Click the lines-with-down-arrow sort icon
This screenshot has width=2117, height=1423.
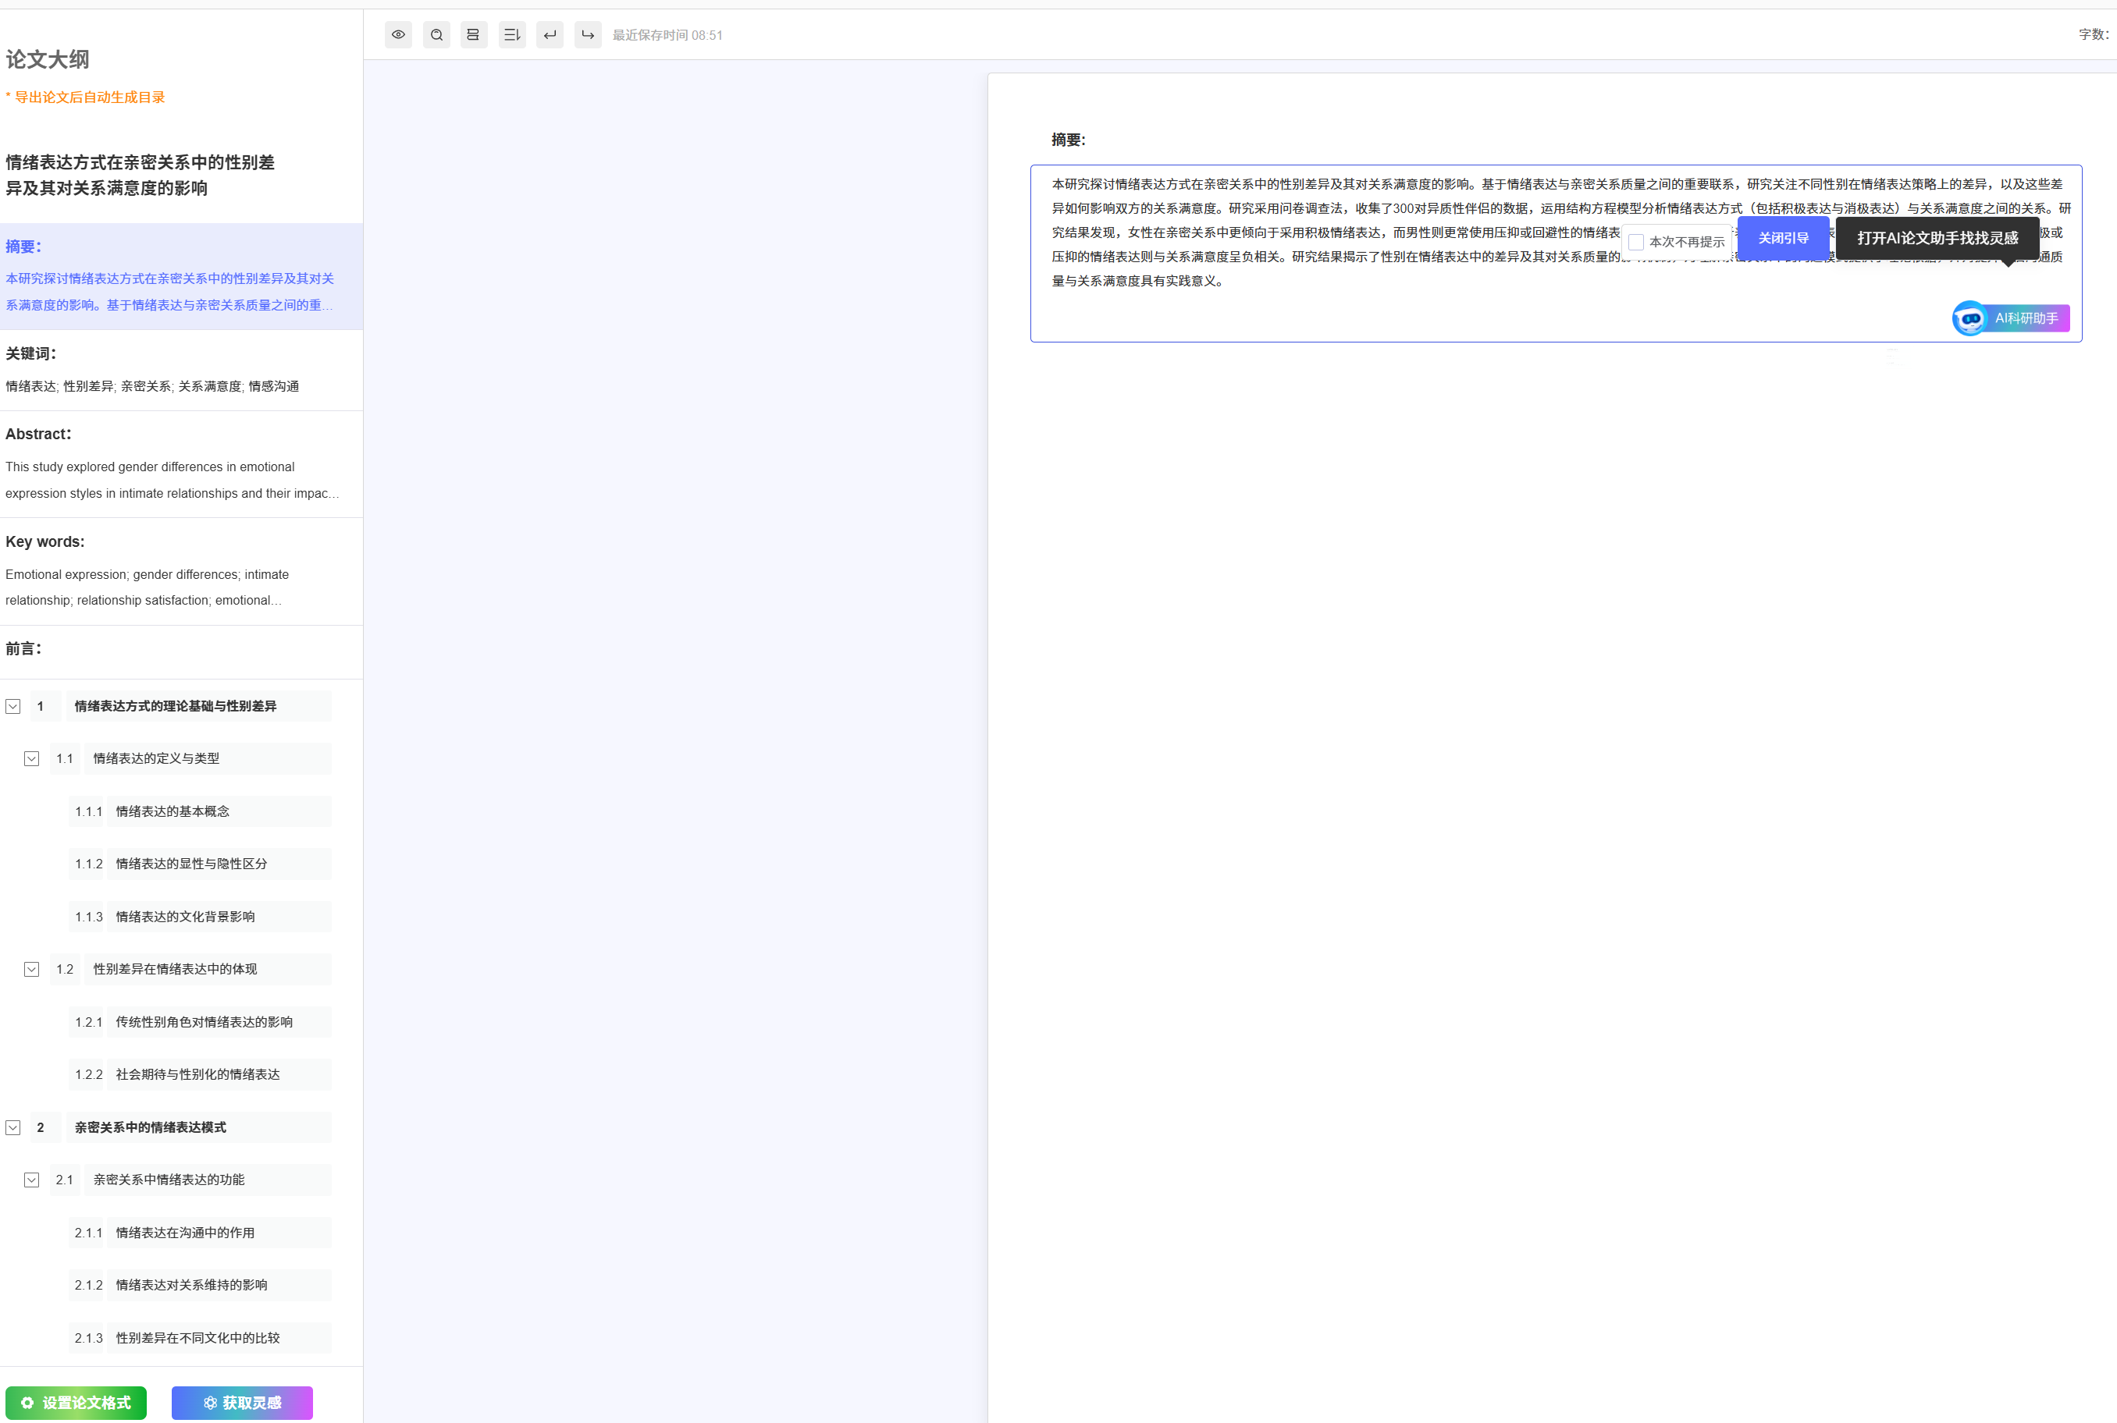click(x=512, y=34)
